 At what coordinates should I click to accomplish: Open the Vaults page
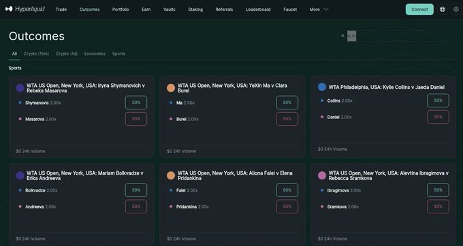[169, 10]
